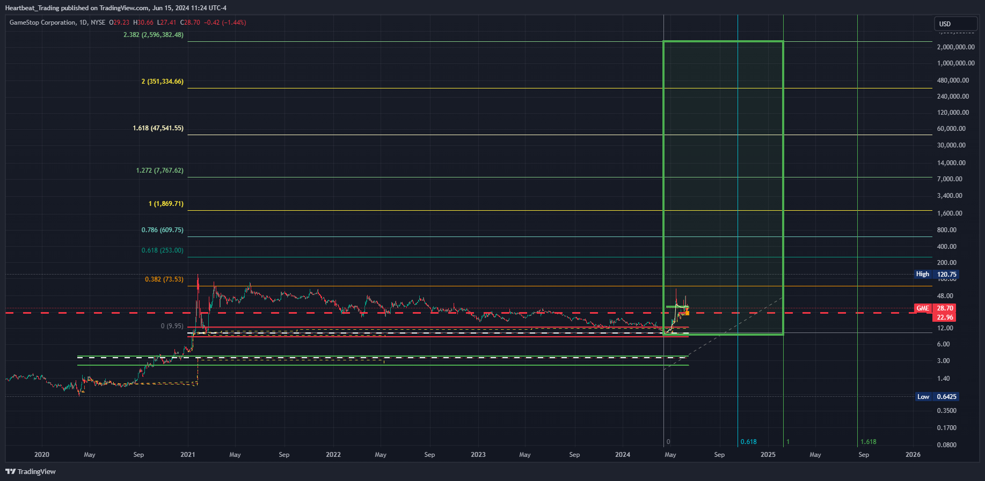Image resolution: width=985 pixels, height=481 pixels.
Task: Click the Low 0.6425 price tag
Action: pyautogui.click(x=937, y=397)
